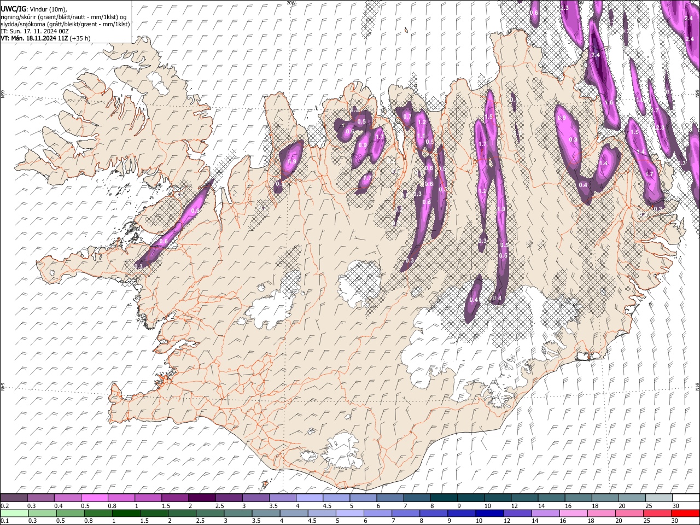Click the light lavender 4 swatch in top legend
700x525 pixels.
coord(308,498)
